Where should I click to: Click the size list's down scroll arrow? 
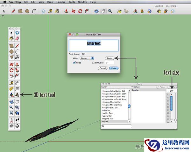172,121
